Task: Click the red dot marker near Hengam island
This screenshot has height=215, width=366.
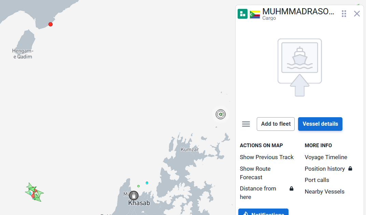Action: point(51,24)
